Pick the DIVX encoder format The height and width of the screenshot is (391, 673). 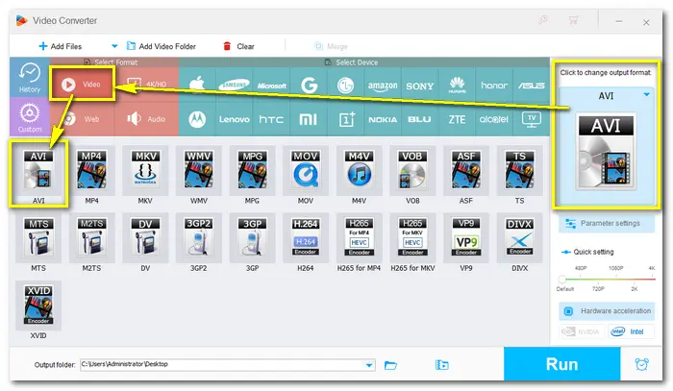(x=519, y=238)
